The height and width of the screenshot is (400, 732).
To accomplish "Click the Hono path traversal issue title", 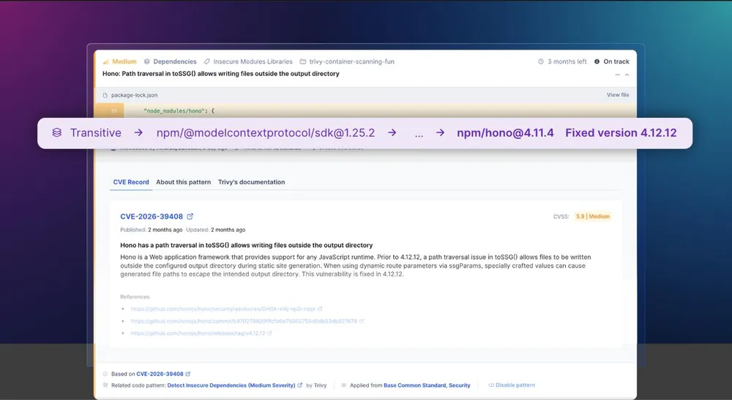I will click(221, 74).
